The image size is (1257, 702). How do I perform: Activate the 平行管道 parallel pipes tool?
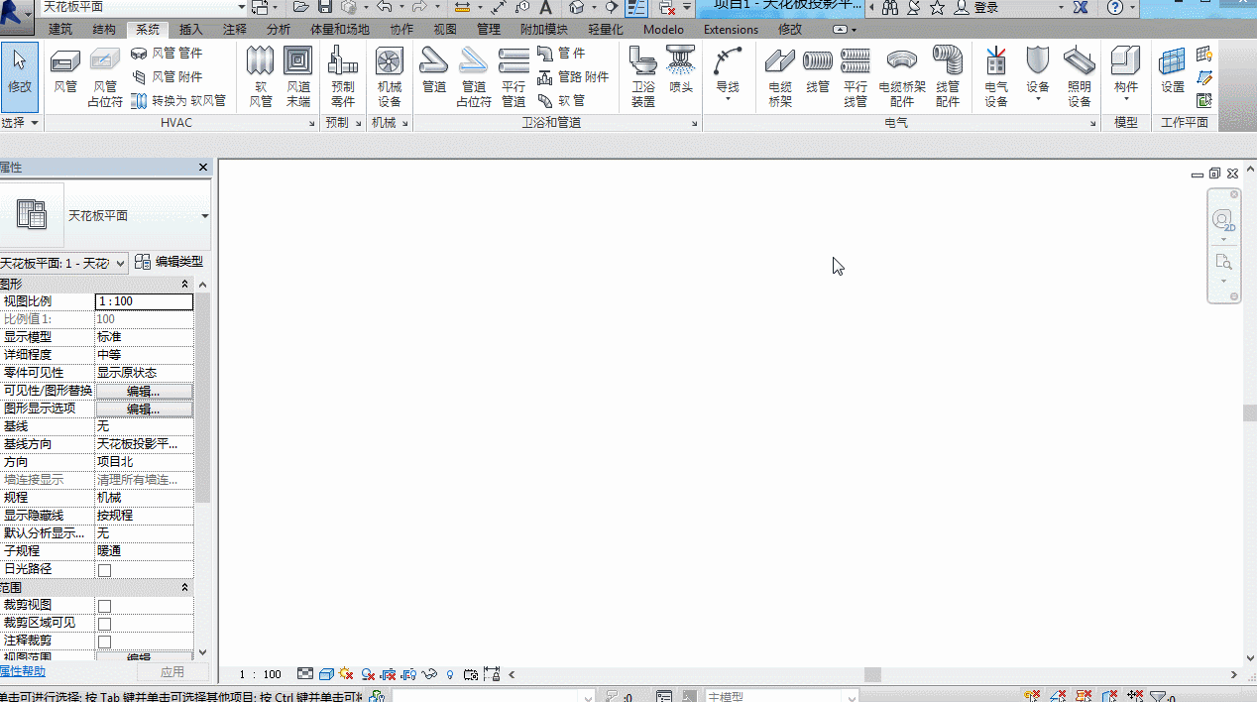tap(514, 77)
